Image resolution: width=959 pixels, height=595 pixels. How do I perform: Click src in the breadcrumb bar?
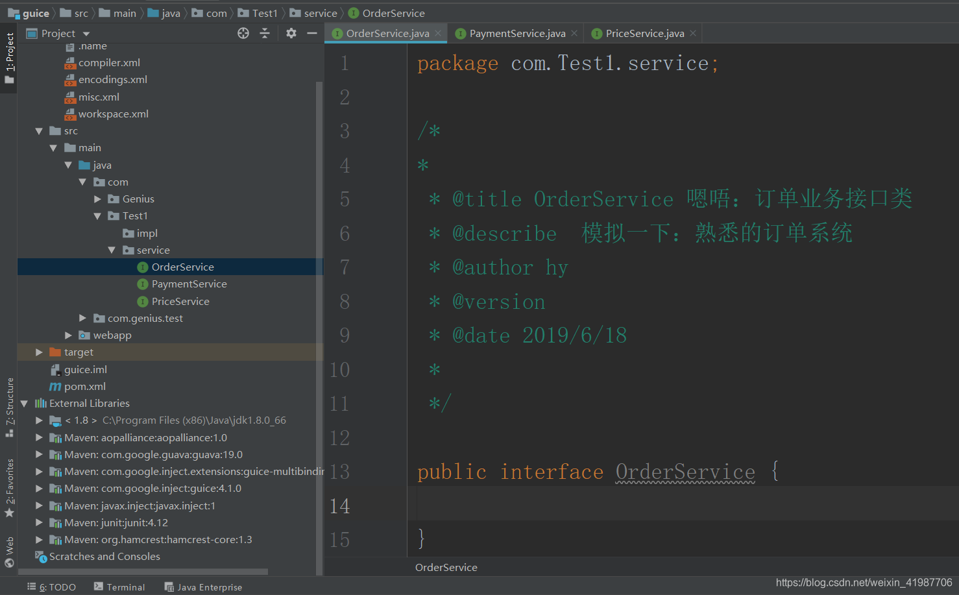point(74,13)
